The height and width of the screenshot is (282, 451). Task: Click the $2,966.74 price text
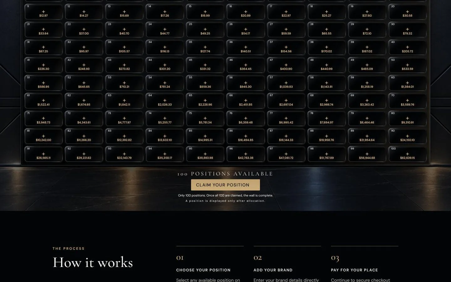327,105
